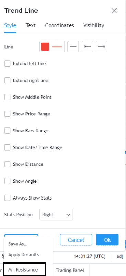Check the Show Bars Range box
Image resolution: width=126 pixels, height=276 pixels.
point(7,131)
